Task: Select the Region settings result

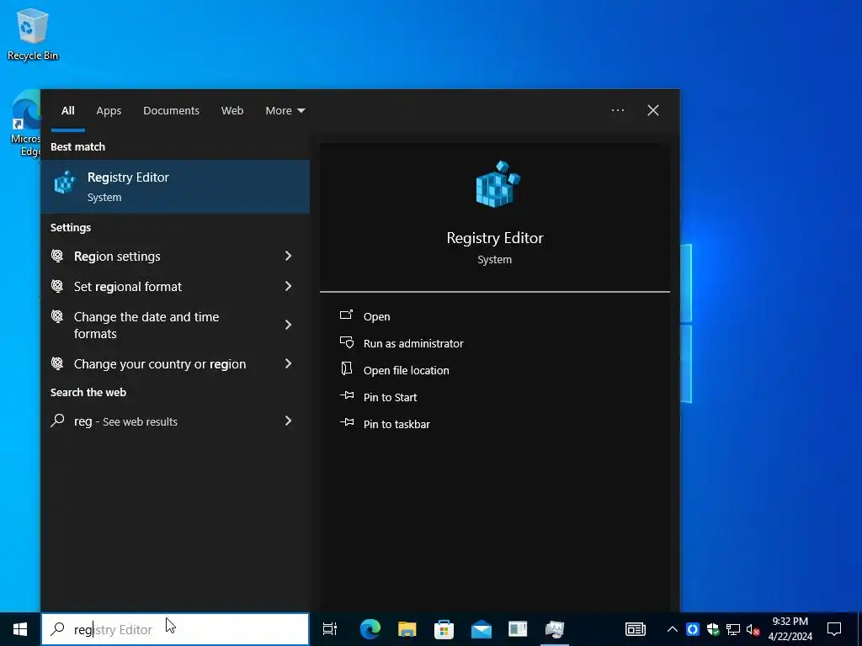Action: (x=175, y=256)
